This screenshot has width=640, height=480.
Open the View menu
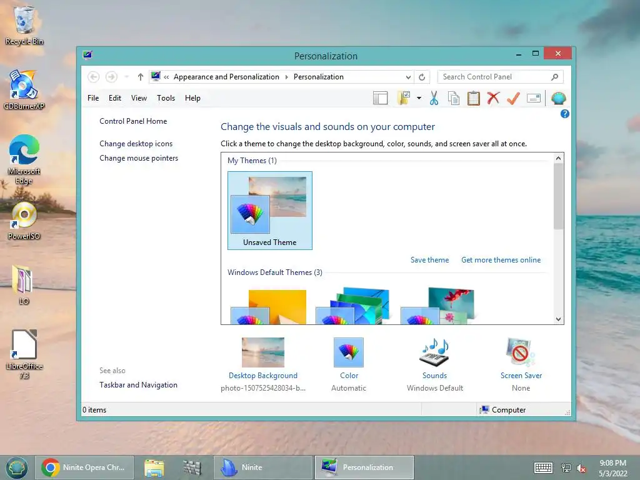pos(139,98)
